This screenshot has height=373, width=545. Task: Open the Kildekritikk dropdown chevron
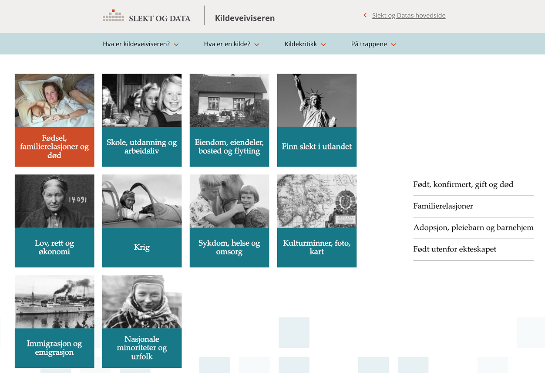(323, 44)
